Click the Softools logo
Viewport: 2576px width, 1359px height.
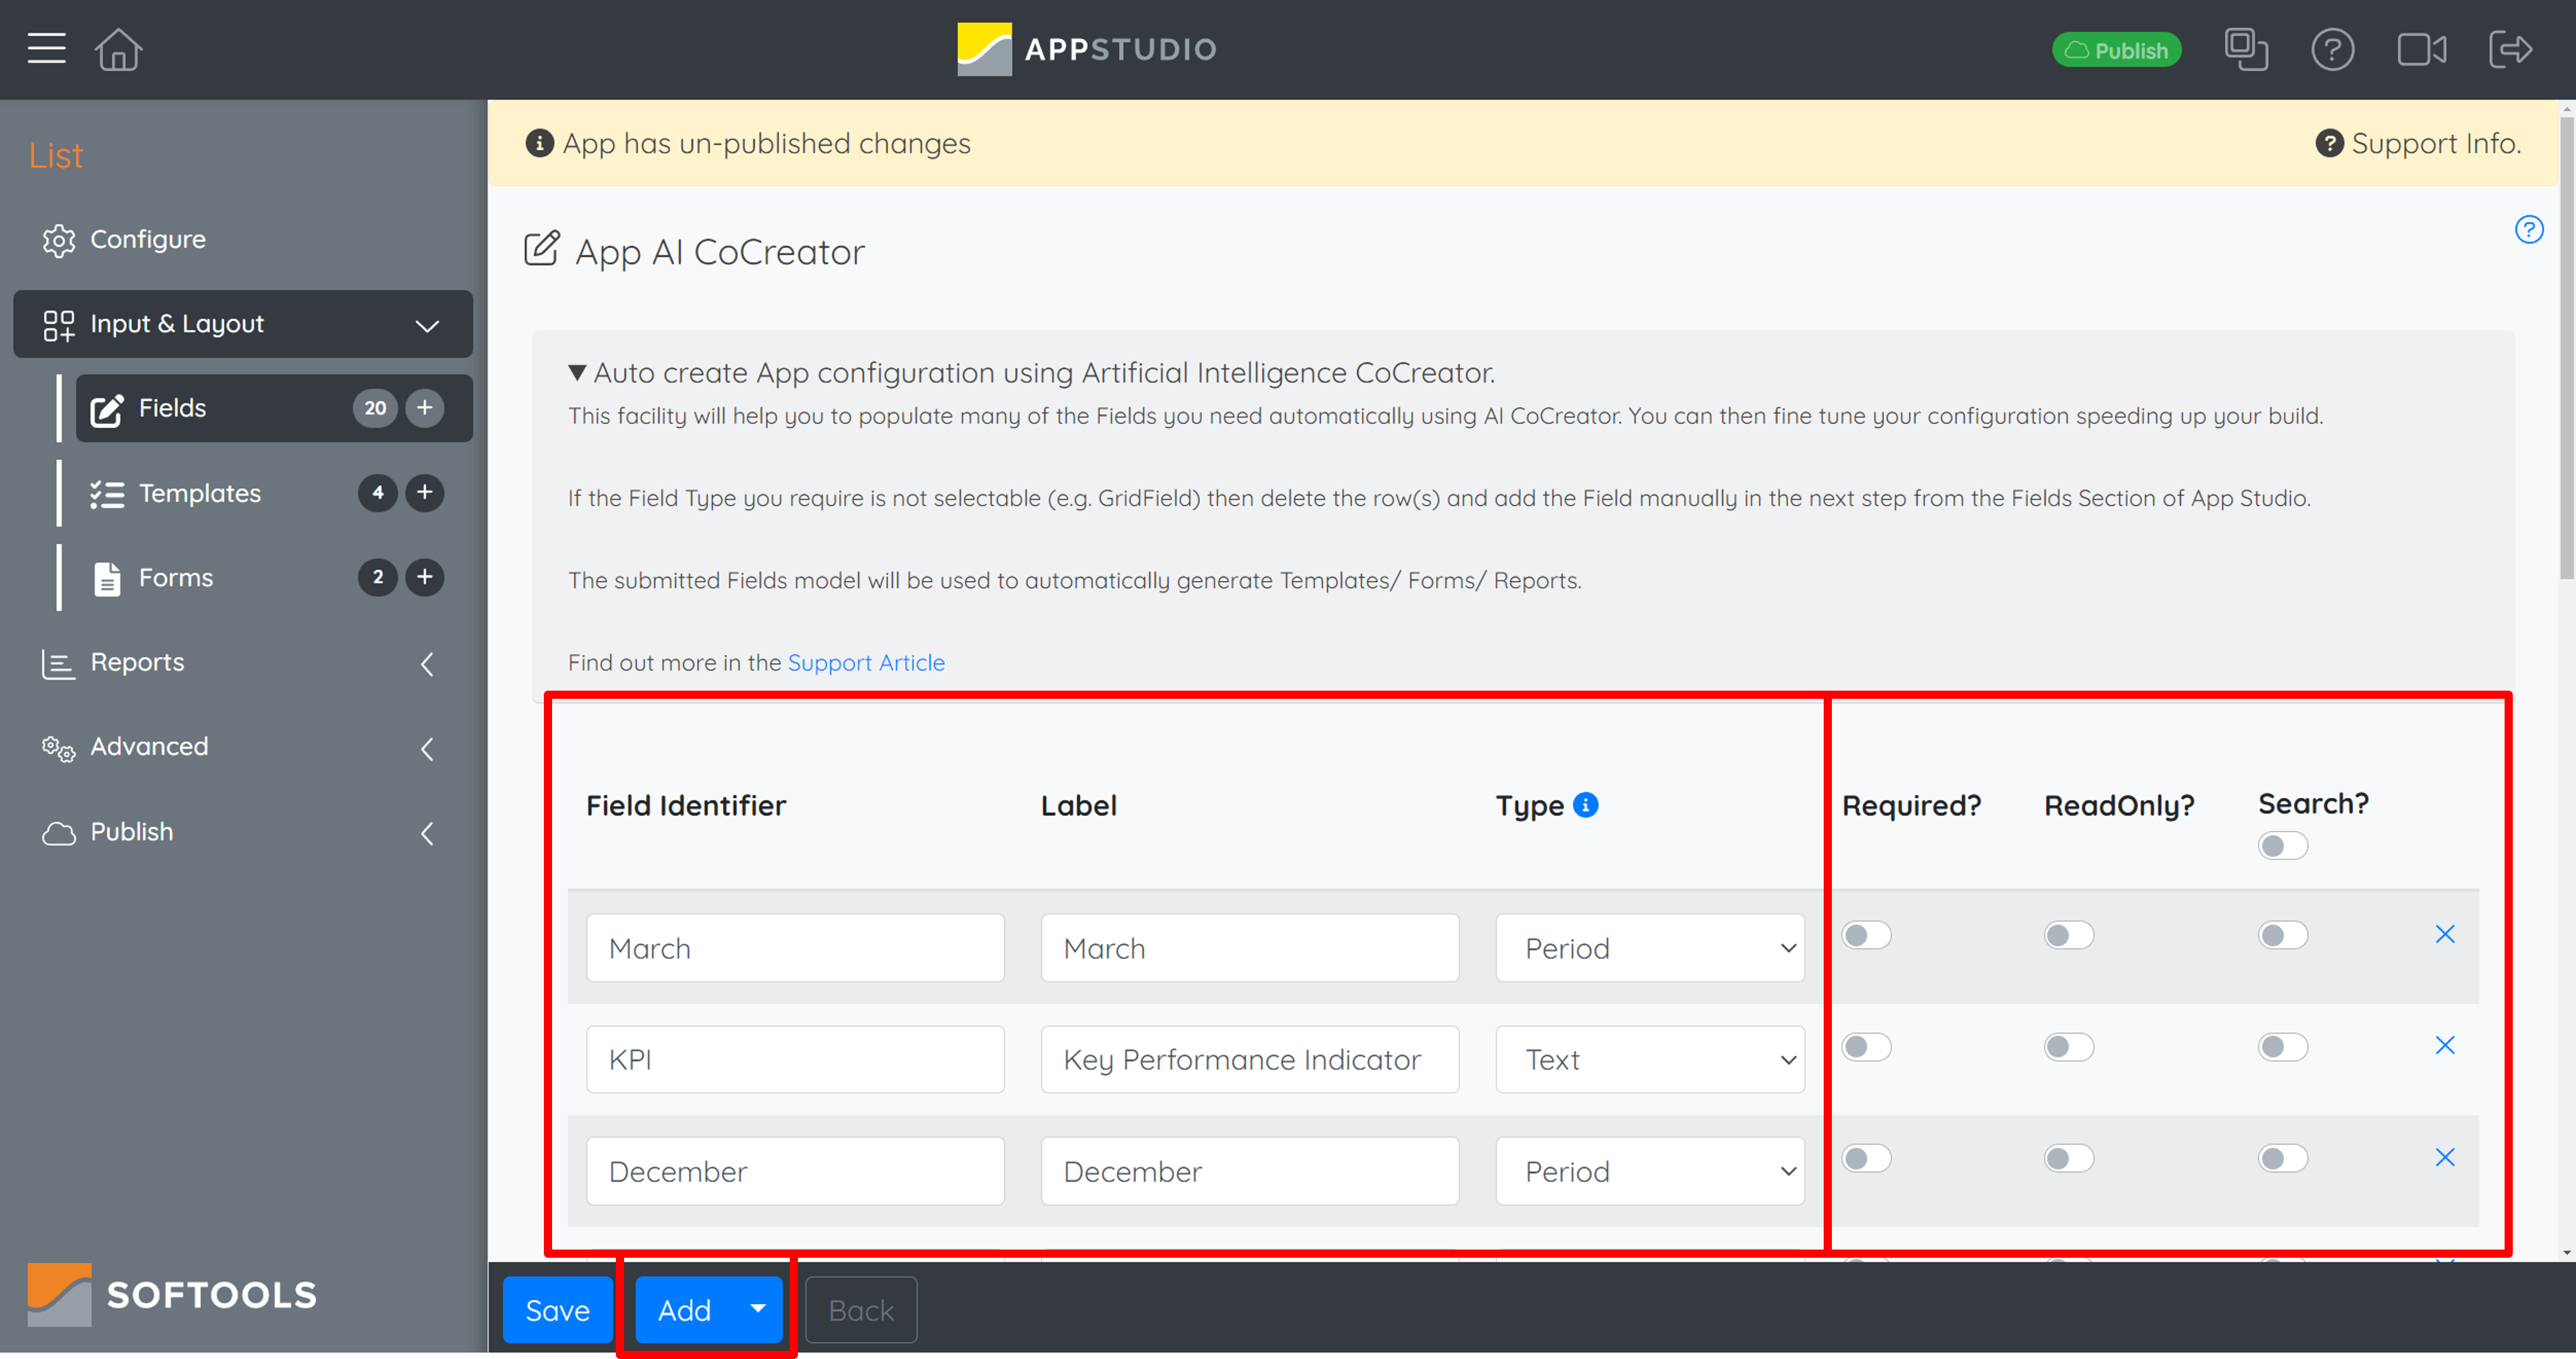coord(172,1294)
